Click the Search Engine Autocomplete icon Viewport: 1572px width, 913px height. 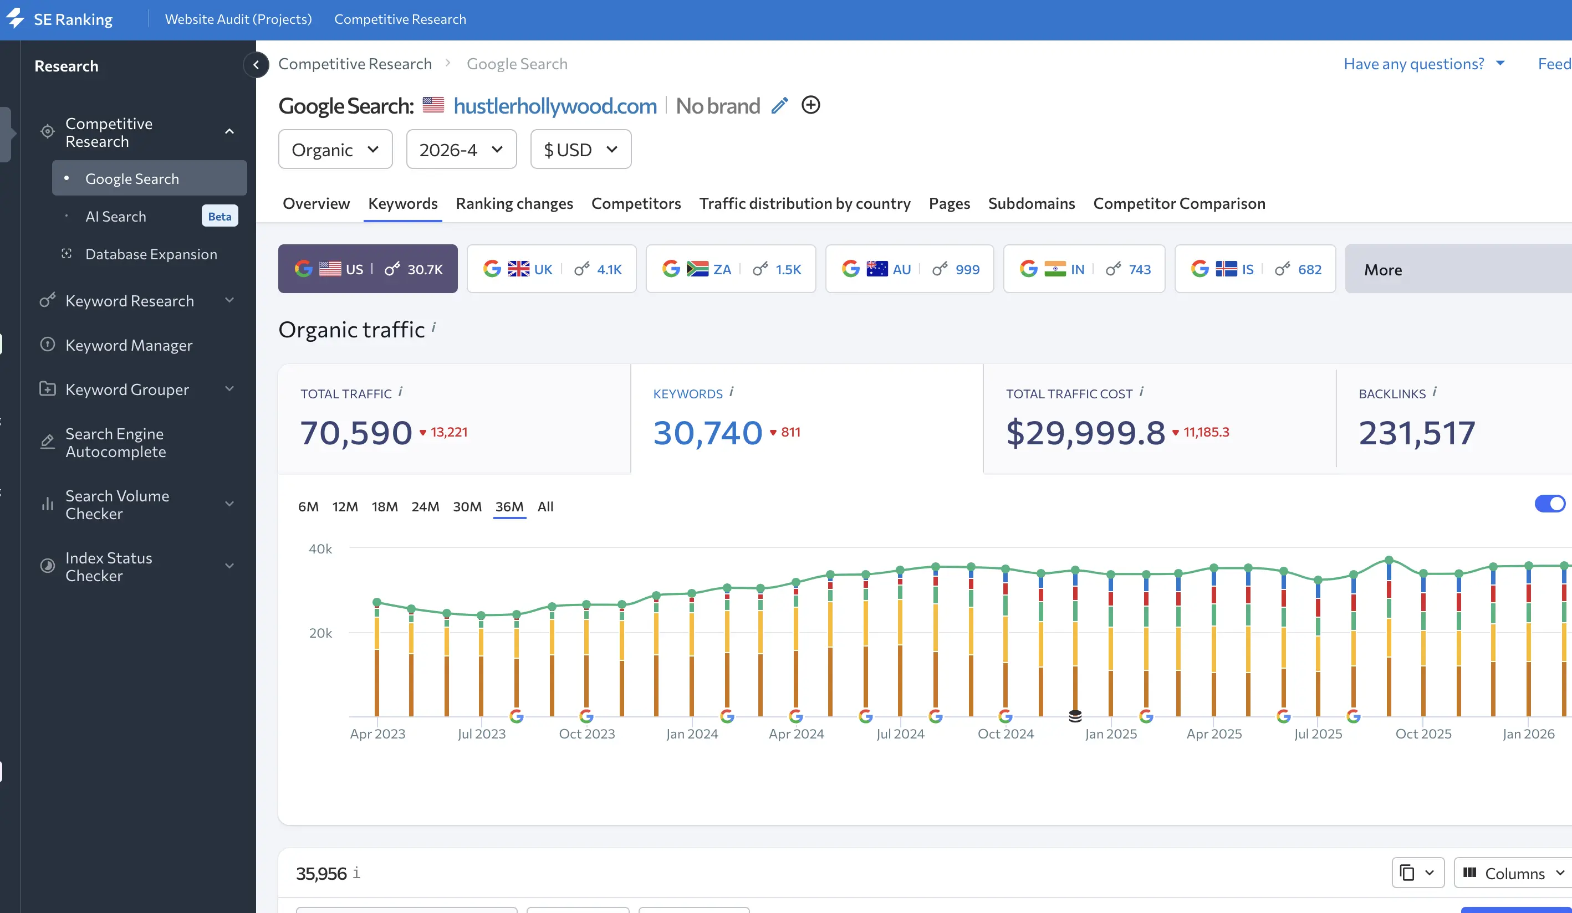click(48, 442)
